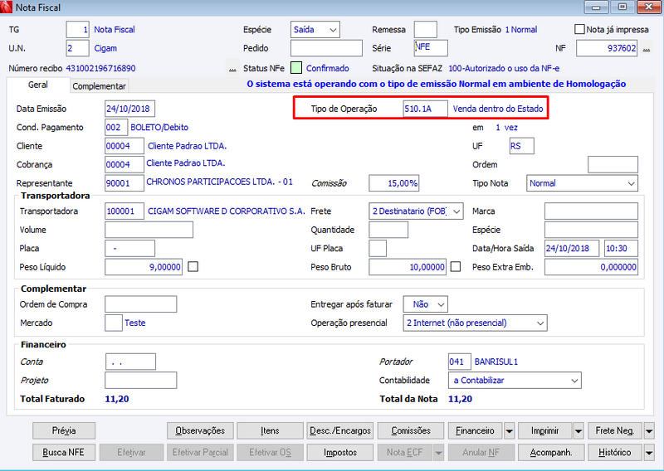Image resolution: width=664 pixels, height=471 pixels.
Task: Click the Tipo de Operação field 510.1A
Action: 426,109
